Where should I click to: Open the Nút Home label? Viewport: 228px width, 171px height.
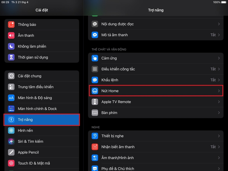click(110, 91)
